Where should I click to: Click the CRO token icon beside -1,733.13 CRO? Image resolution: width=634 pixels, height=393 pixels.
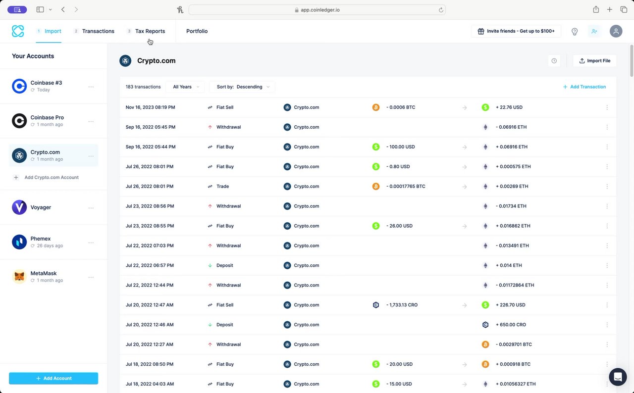pyautogui.click(x=376, y=305)
